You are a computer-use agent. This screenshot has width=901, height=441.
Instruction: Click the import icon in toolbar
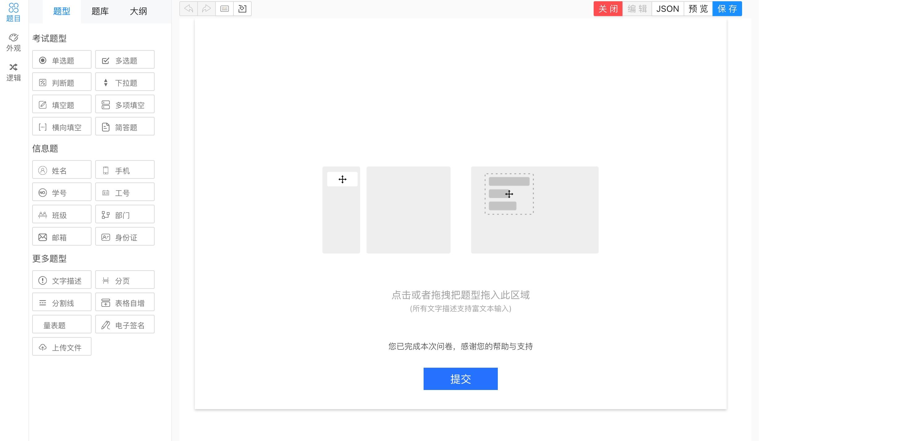point(242,9)
